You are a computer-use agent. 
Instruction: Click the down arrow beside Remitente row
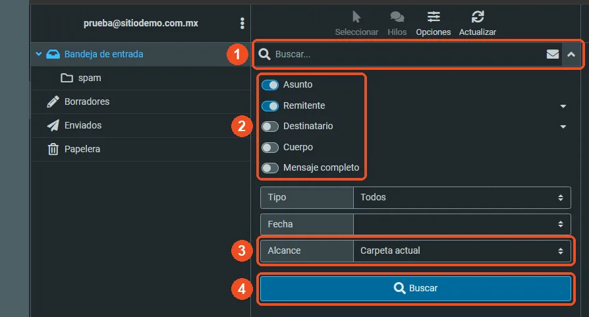pyautogui.click(x=563, y=106)
